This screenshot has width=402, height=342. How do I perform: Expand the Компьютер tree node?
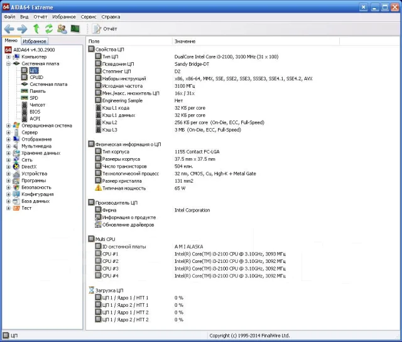click(8, 57)
